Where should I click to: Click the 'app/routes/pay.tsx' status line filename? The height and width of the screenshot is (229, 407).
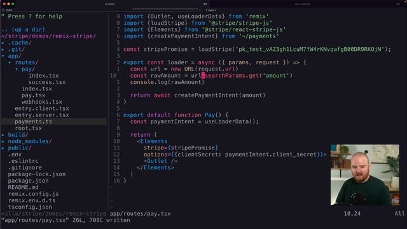coord(140,214)
